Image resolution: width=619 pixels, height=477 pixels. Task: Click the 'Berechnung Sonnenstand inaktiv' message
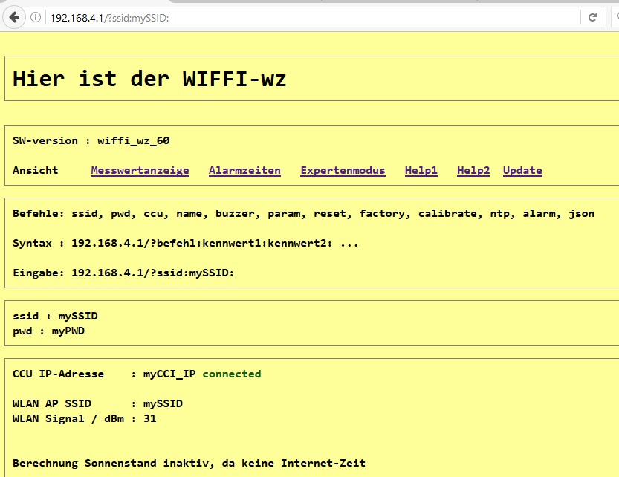[189, 463]
